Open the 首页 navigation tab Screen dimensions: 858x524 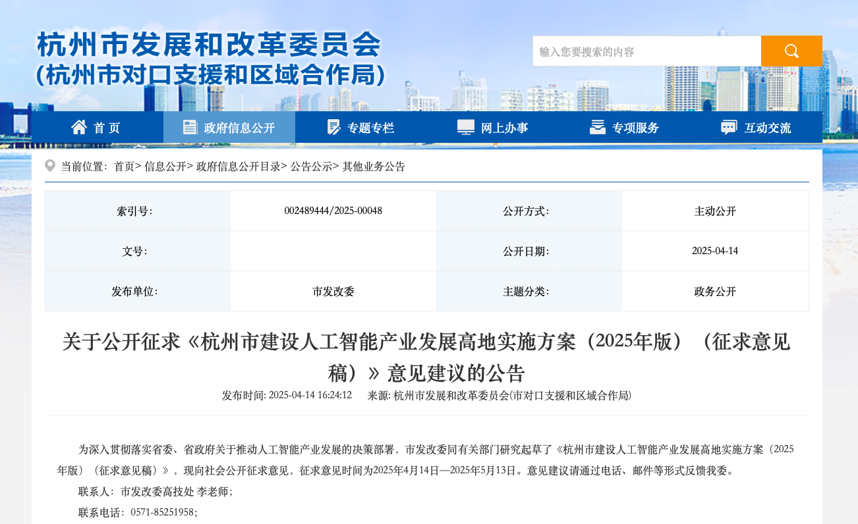pyautogui.click(x=98, y=127)
